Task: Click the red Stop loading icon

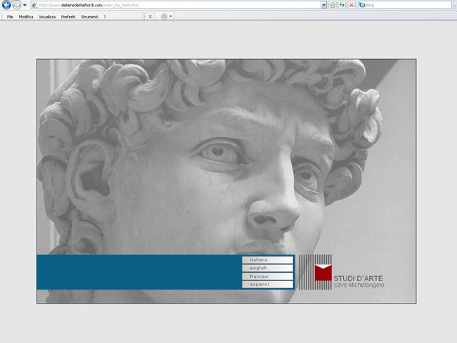Action: pos(352,5)
